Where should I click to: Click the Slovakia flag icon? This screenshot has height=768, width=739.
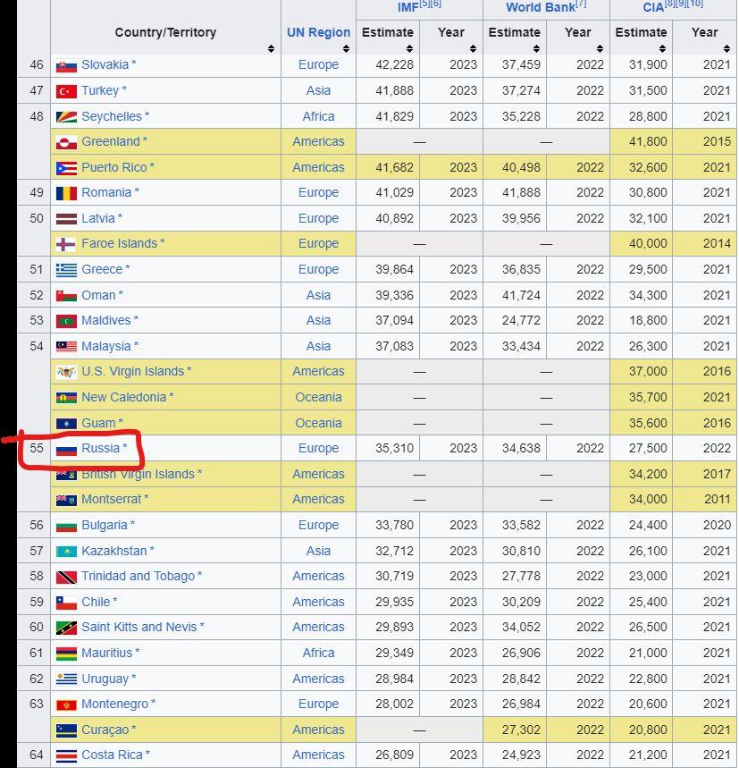(66, 65)
